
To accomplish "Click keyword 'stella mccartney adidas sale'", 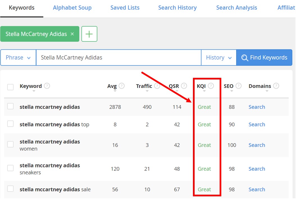I will click(x=55, y=189).
